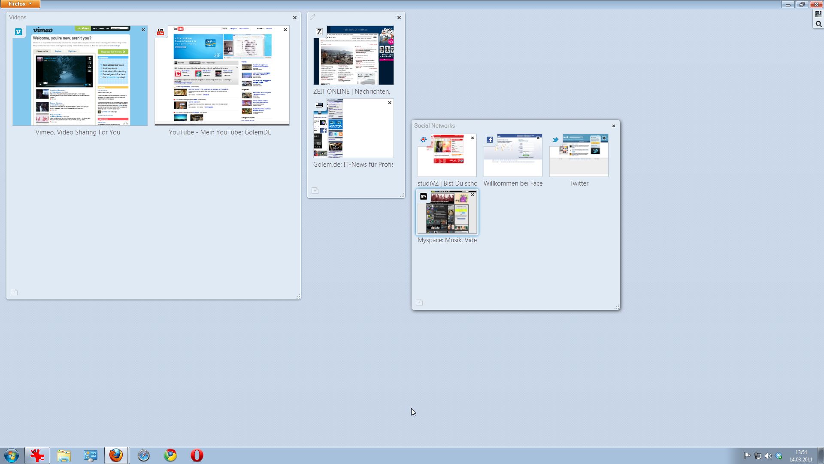This screenshot has width=824, height=464.
Task: Open a new tab in the Videos group
Action: point(14,292)
